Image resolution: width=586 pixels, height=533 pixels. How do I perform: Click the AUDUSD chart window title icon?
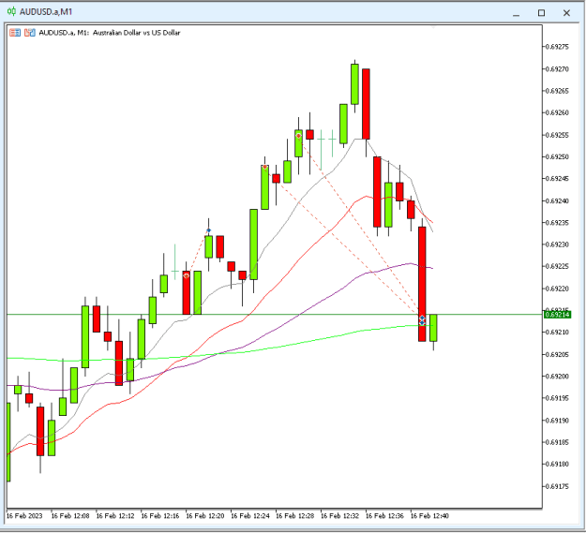[11, 11]
